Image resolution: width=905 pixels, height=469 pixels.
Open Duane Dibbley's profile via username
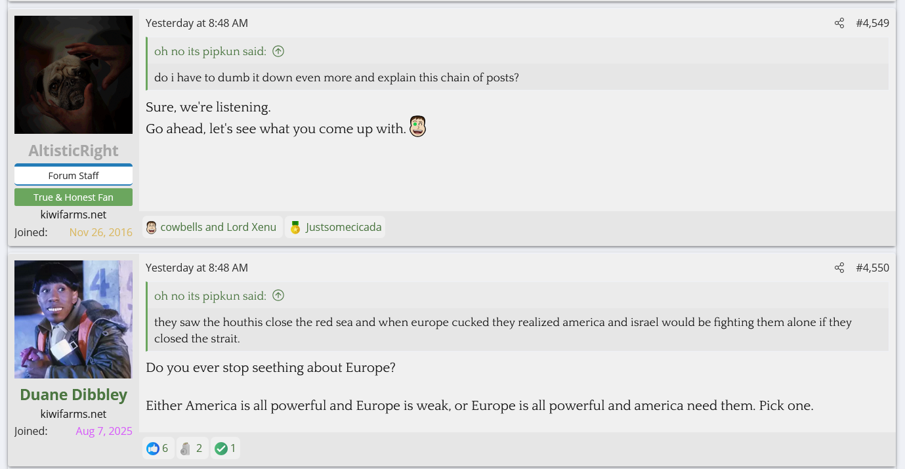(74, 395)
